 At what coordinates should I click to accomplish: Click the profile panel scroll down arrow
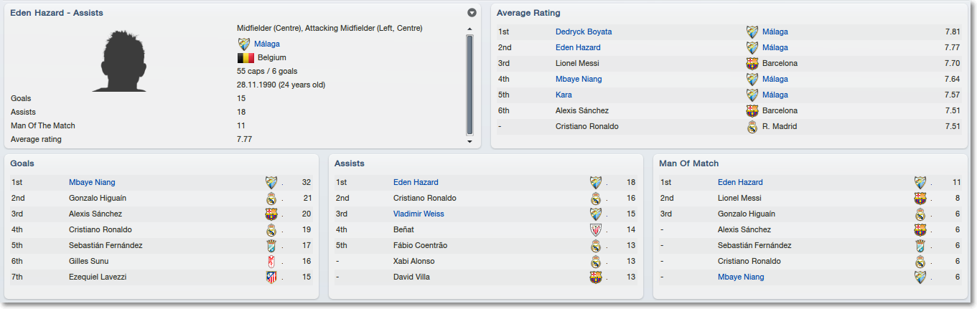point(470,141)
